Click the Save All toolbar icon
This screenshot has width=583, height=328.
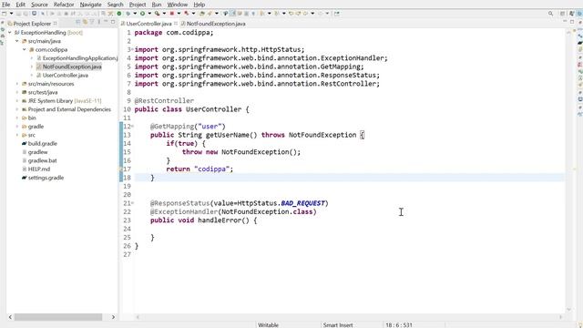tap(26, 14)
